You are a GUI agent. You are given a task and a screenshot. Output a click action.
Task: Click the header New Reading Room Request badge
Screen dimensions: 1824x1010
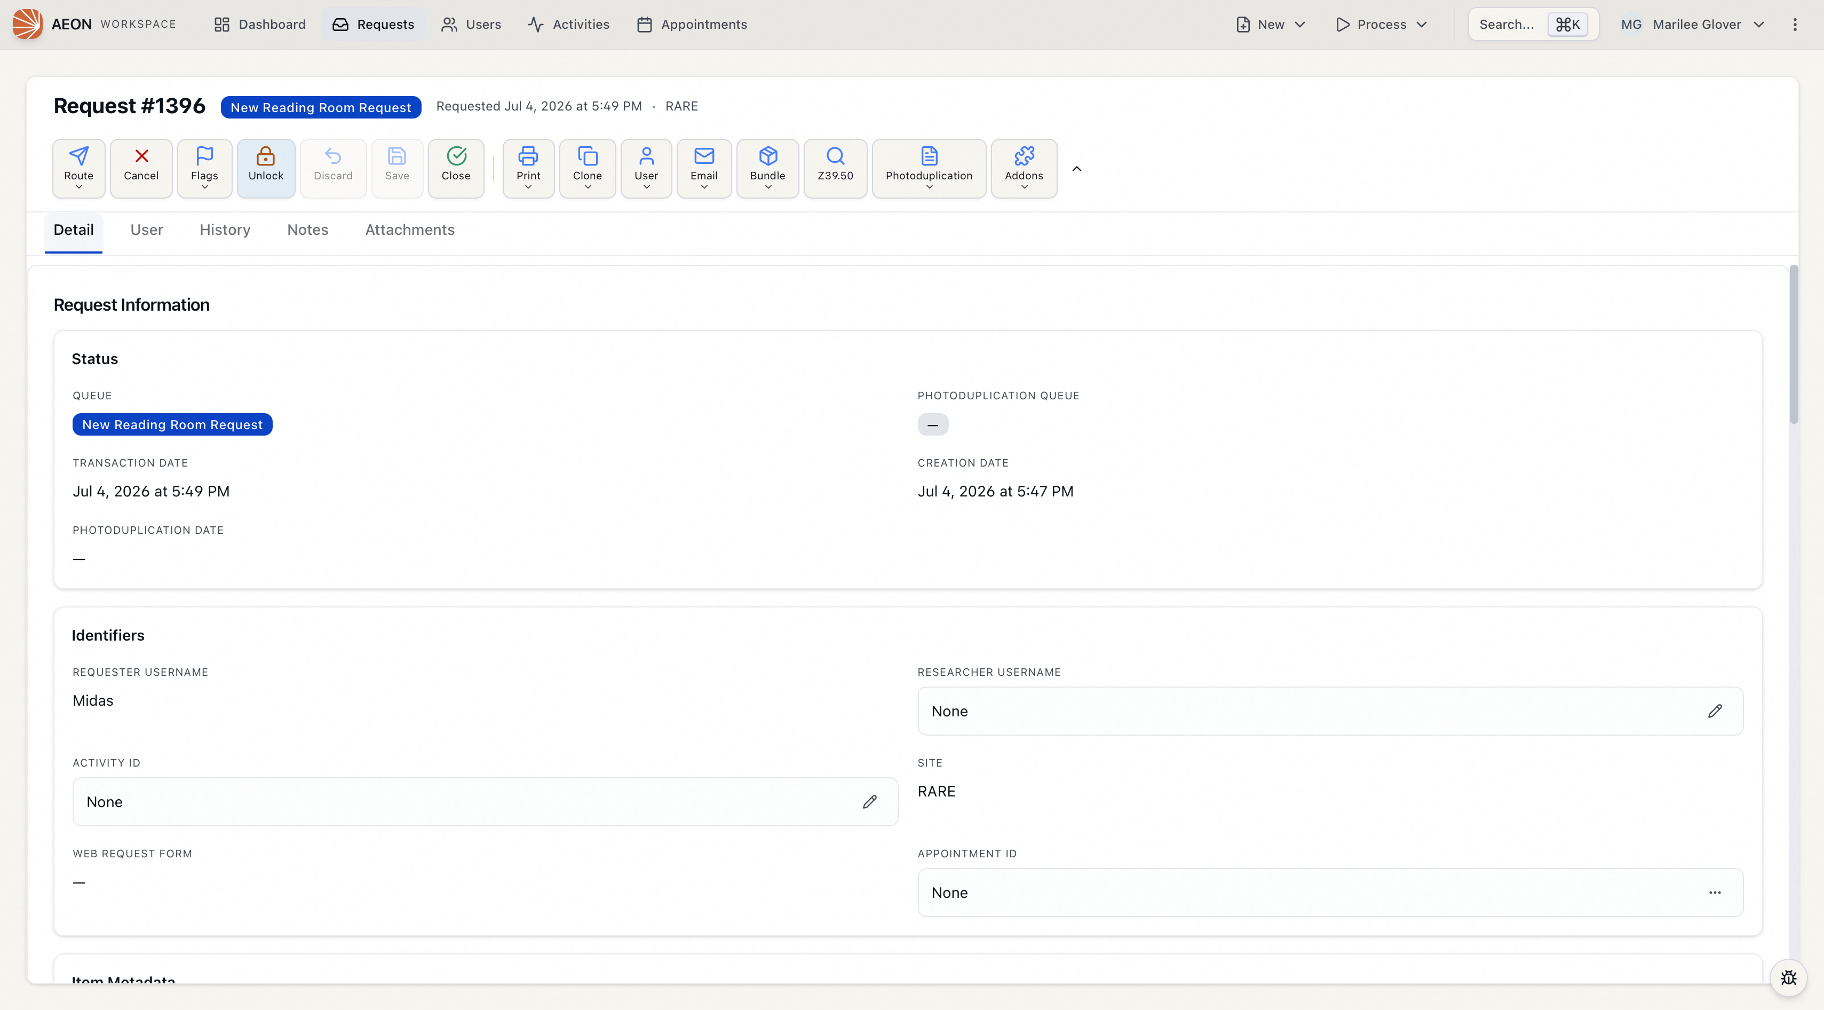coord(321,107)
